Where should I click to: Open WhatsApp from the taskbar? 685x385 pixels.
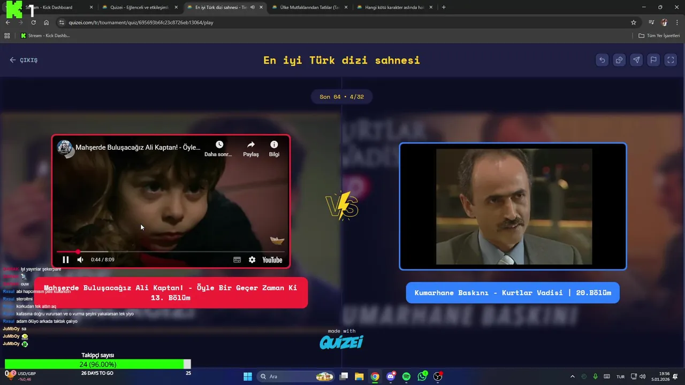tap(422, 376)
